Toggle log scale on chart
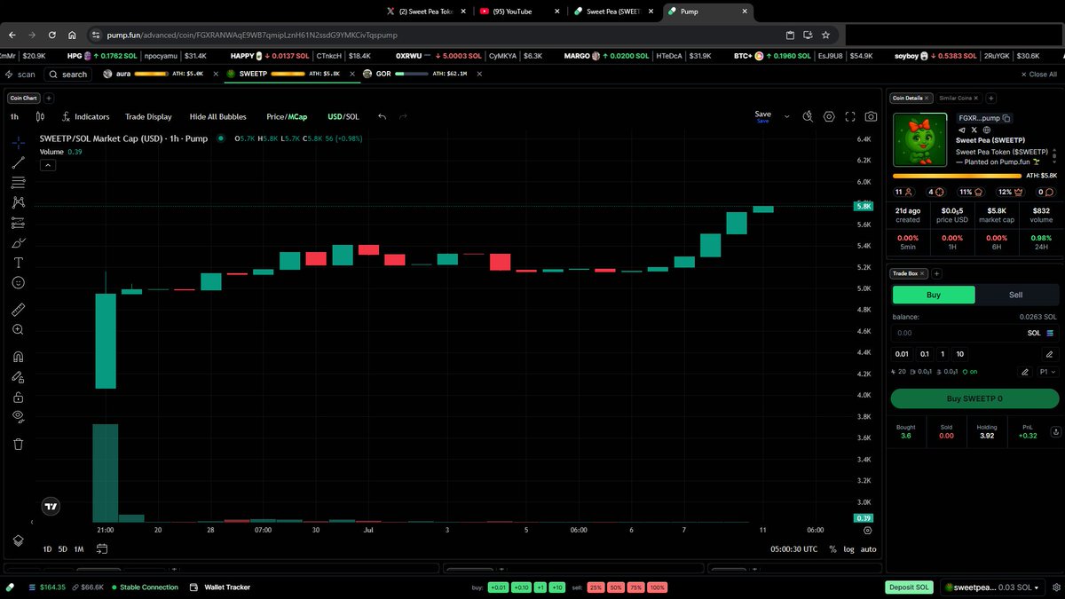This screenshot has height=599, width=1065. click(x=849, y=549)
